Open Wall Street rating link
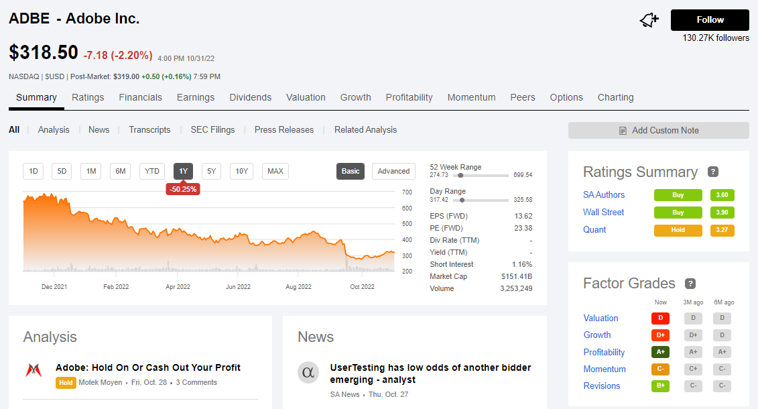Image resolution: width=758 pixels, height=409 pixels. coord(603,213)
